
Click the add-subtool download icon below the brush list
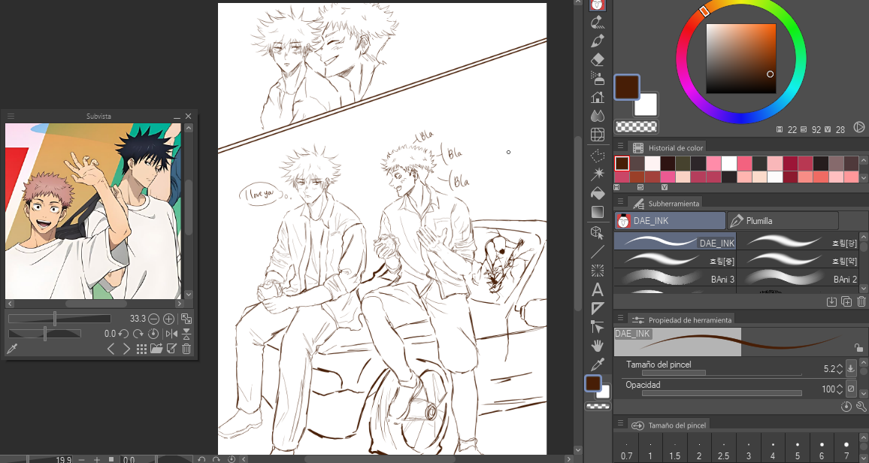831,301
